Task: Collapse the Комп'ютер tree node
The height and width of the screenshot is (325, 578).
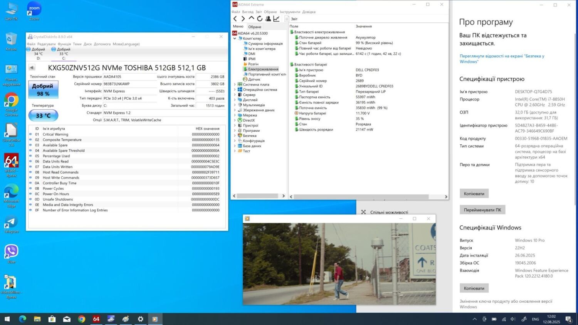Action: (235, 39)
